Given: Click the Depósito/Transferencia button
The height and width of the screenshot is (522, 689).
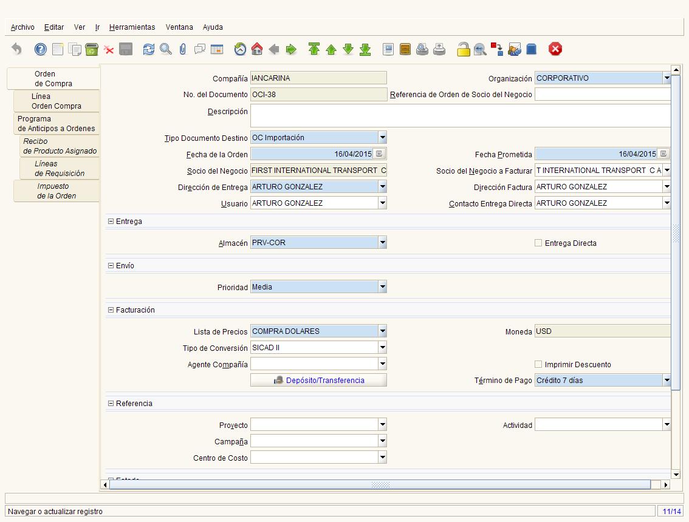Looking at the screenshot, I should pyautogui.click(x=318, y=380).
